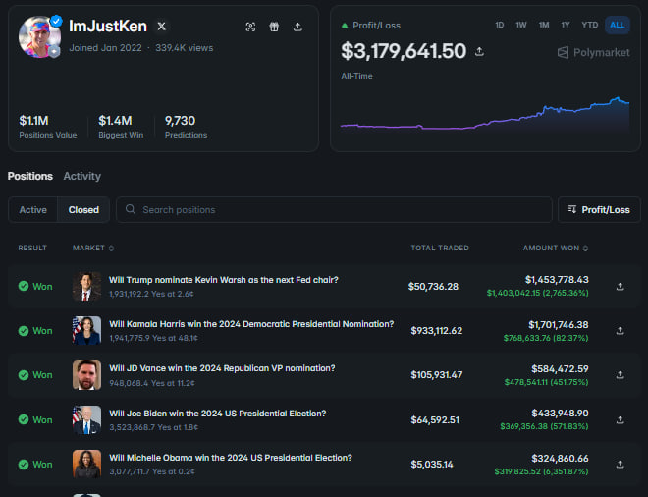Switch to Active positions
Screen dimensions: 648x497
tap(33, 209)
